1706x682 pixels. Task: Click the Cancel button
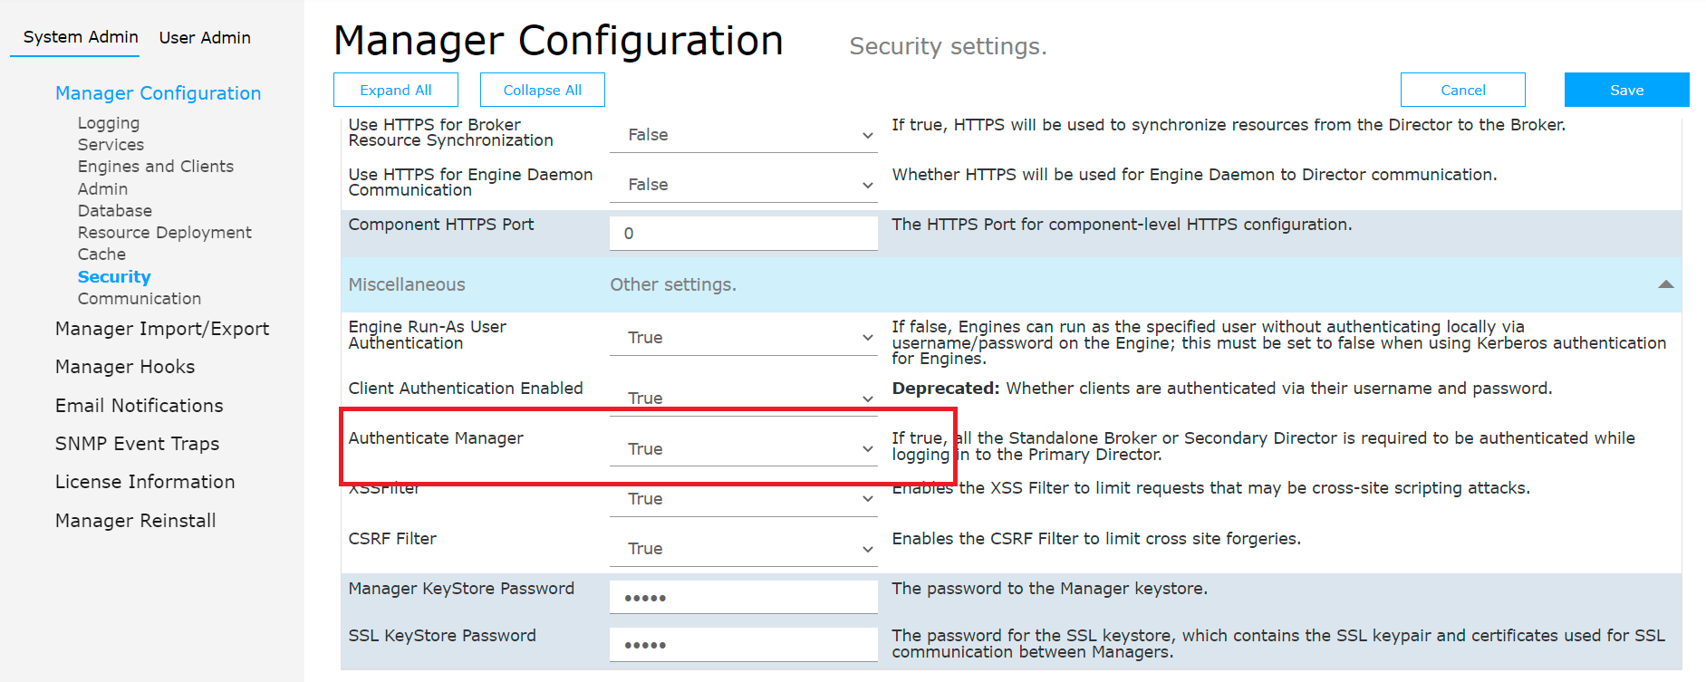pyautogui.click(x=1462, y=91)
